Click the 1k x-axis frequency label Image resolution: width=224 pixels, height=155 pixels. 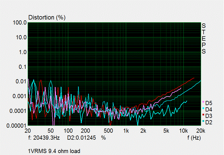coord(126,131)
